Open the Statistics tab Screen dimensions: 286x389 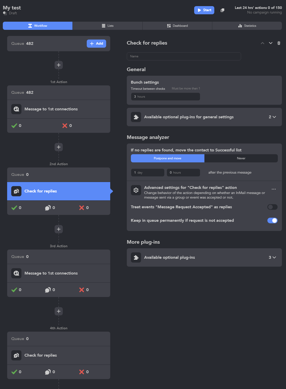click(247, 26)
